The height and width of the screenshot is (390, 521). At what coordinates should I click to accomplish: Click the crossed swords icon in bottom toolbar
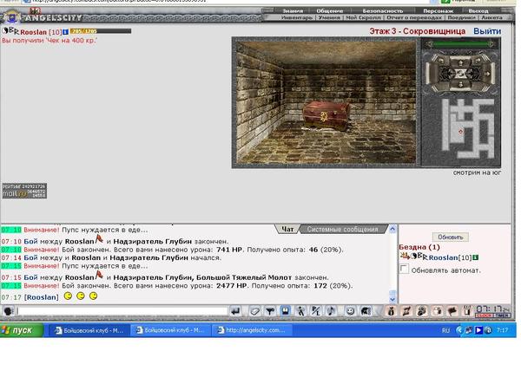pos(406,311)
